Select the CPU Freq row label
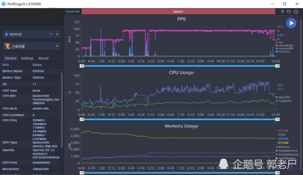The width and height of the screenshot is (303, 175). pyautogui.click(x=9, y=120)
